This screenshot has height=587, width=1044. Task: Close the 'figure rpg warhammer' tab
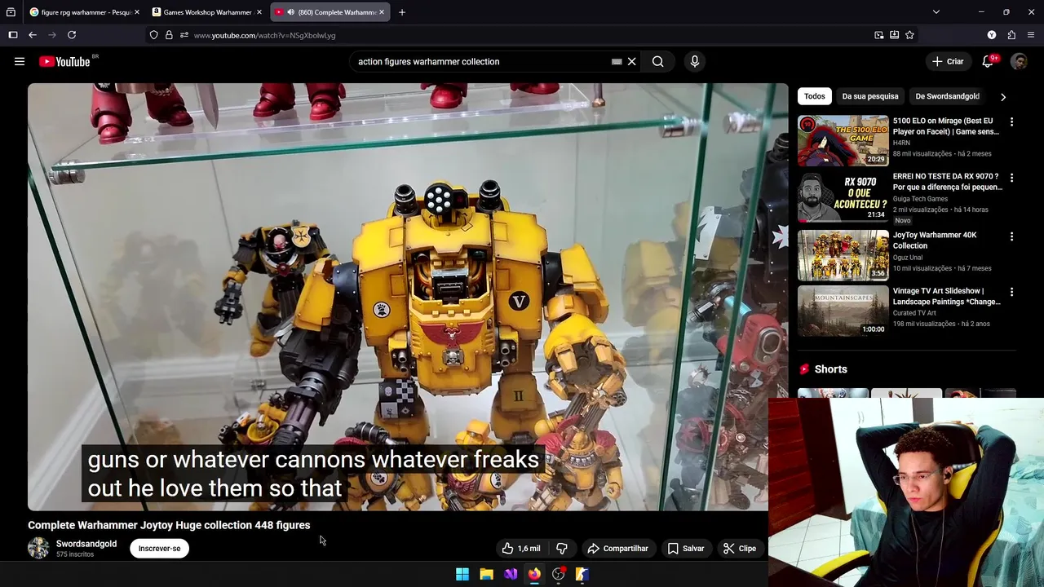[x=136, y=12]
